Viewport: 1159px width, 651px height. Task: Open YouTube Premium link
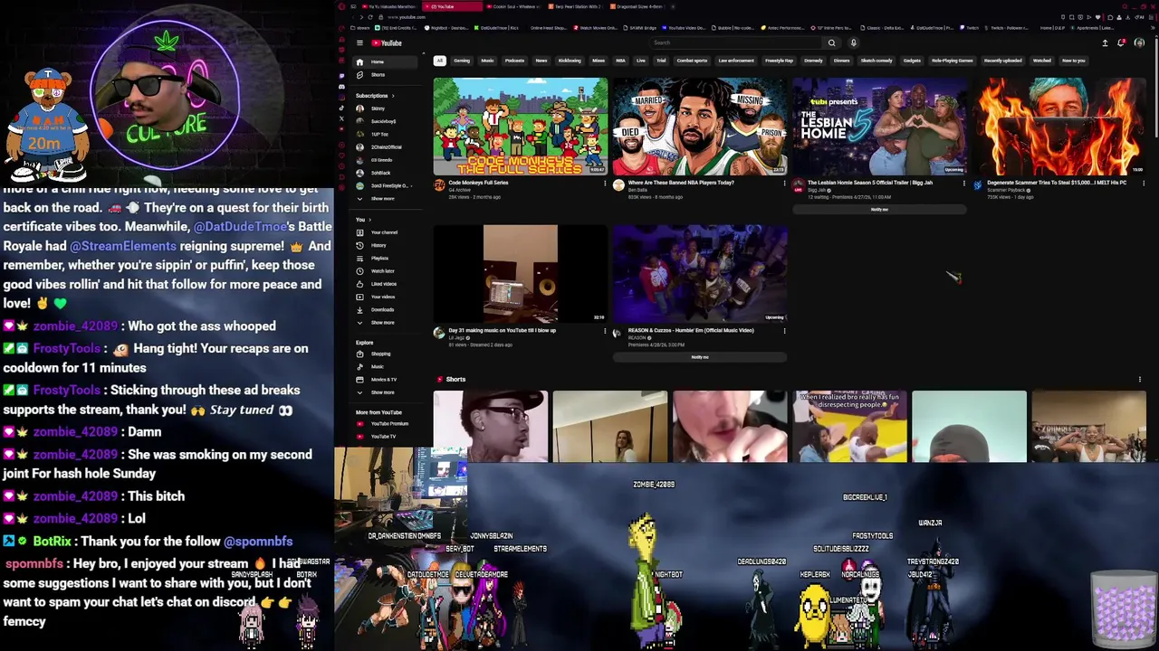pos(387,423)
